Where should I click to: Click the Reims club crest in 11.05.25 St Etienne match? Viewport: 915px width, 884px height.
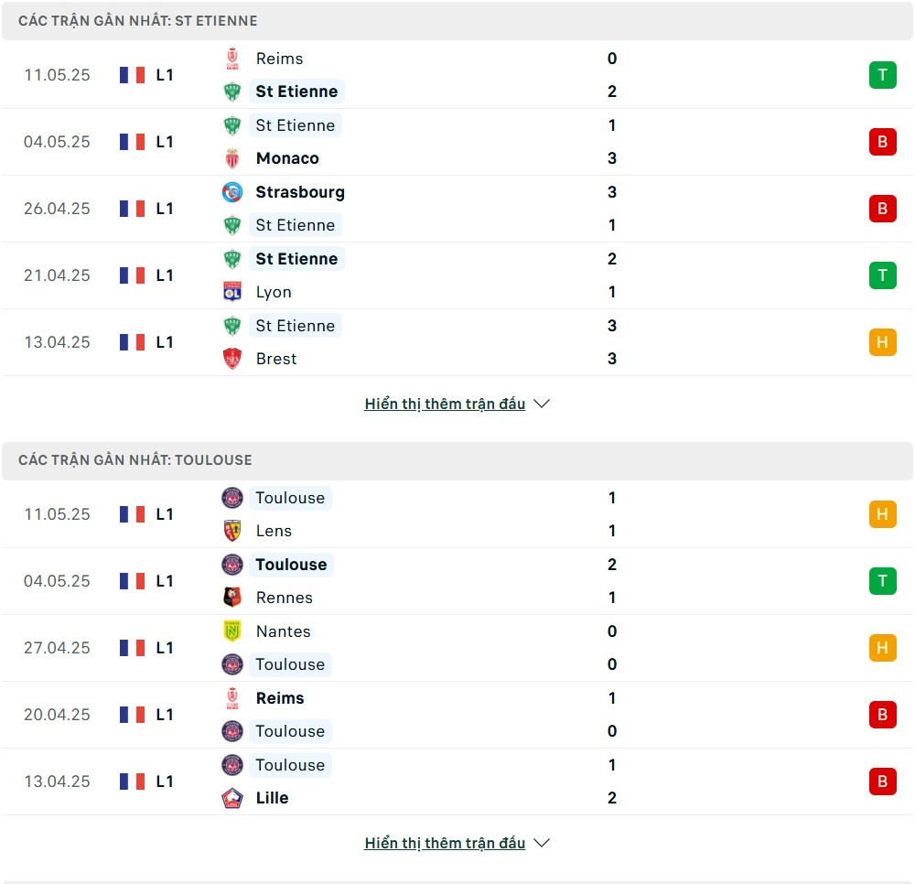point(232,59)
